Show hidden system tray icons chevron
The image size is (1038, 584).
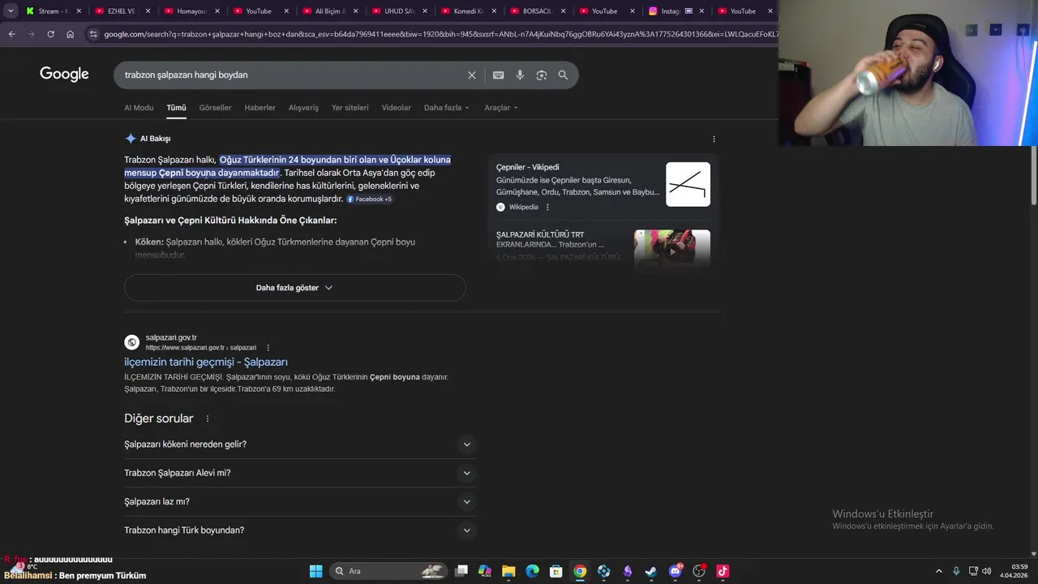pos(939,571)
